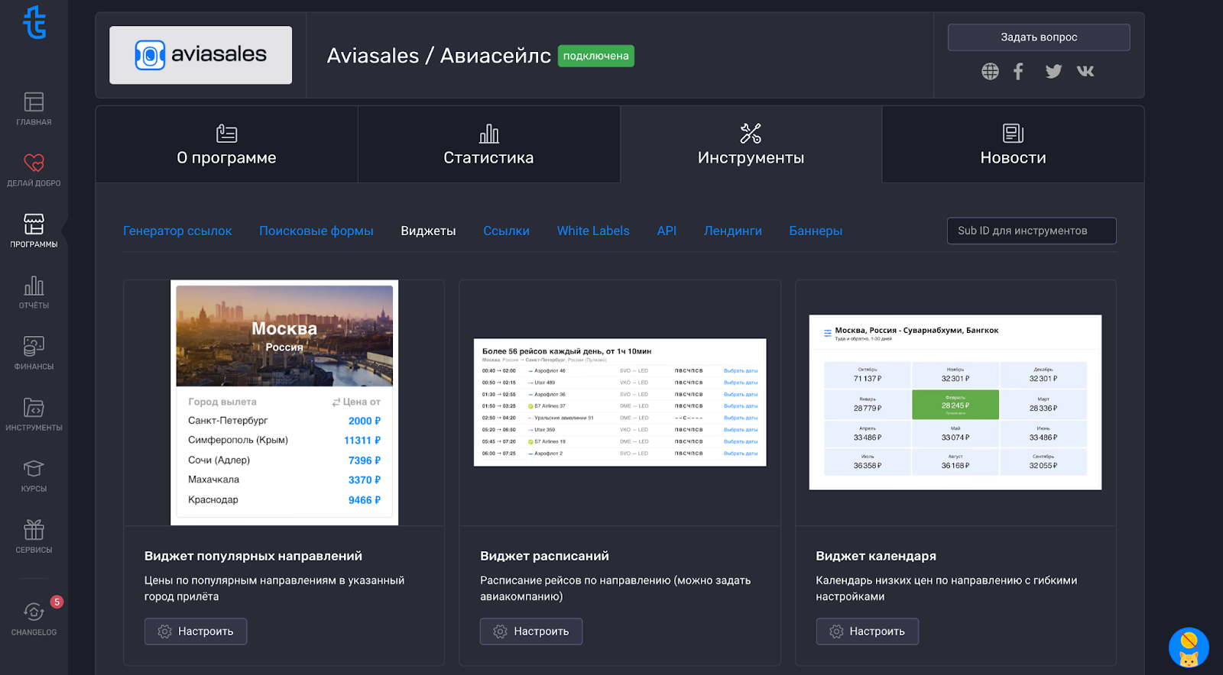Go to Финансы sidebar section
This screenshot has width=1223, height=675.
click(34, 353)
